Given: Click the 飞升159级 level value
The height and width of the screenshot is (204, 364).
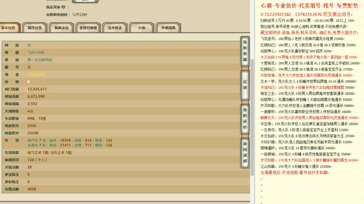Looking at the screenshot, I should tap(36, 53).
